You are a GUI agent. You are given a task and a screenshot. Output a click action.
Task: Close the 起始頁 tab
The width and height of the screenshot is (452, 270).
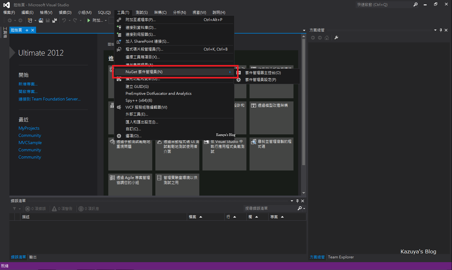[x=33, y=30]
